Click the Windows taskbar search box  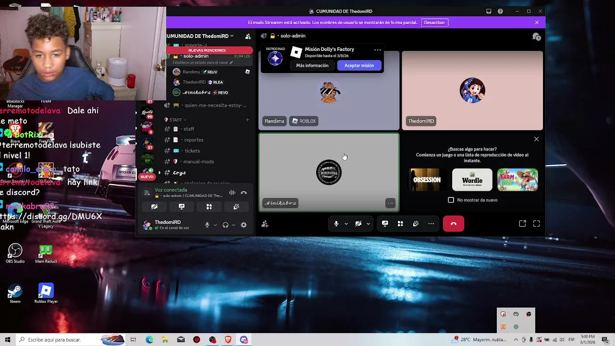tap(71, 340)
